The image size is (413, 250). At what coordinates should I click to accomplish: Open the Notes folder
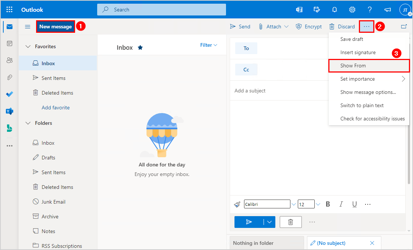58,231
